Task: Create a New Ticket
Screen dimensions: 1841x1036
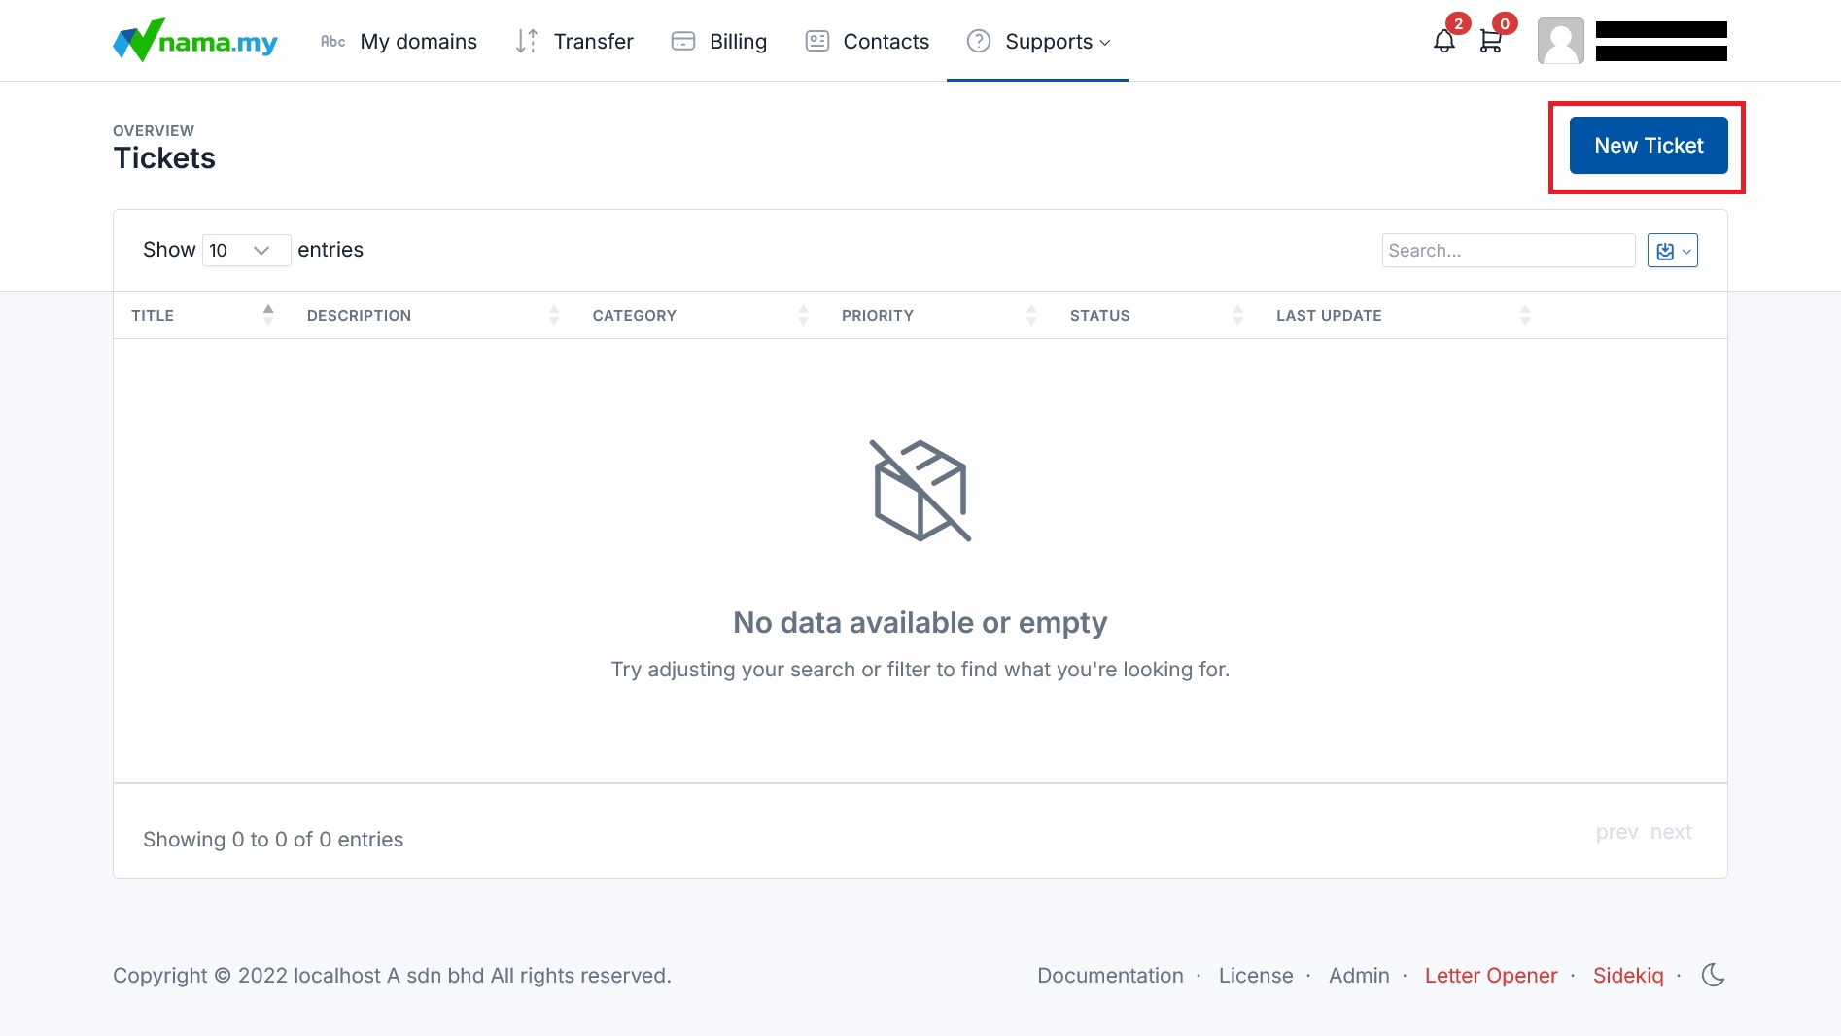Action: (1648, 146)
